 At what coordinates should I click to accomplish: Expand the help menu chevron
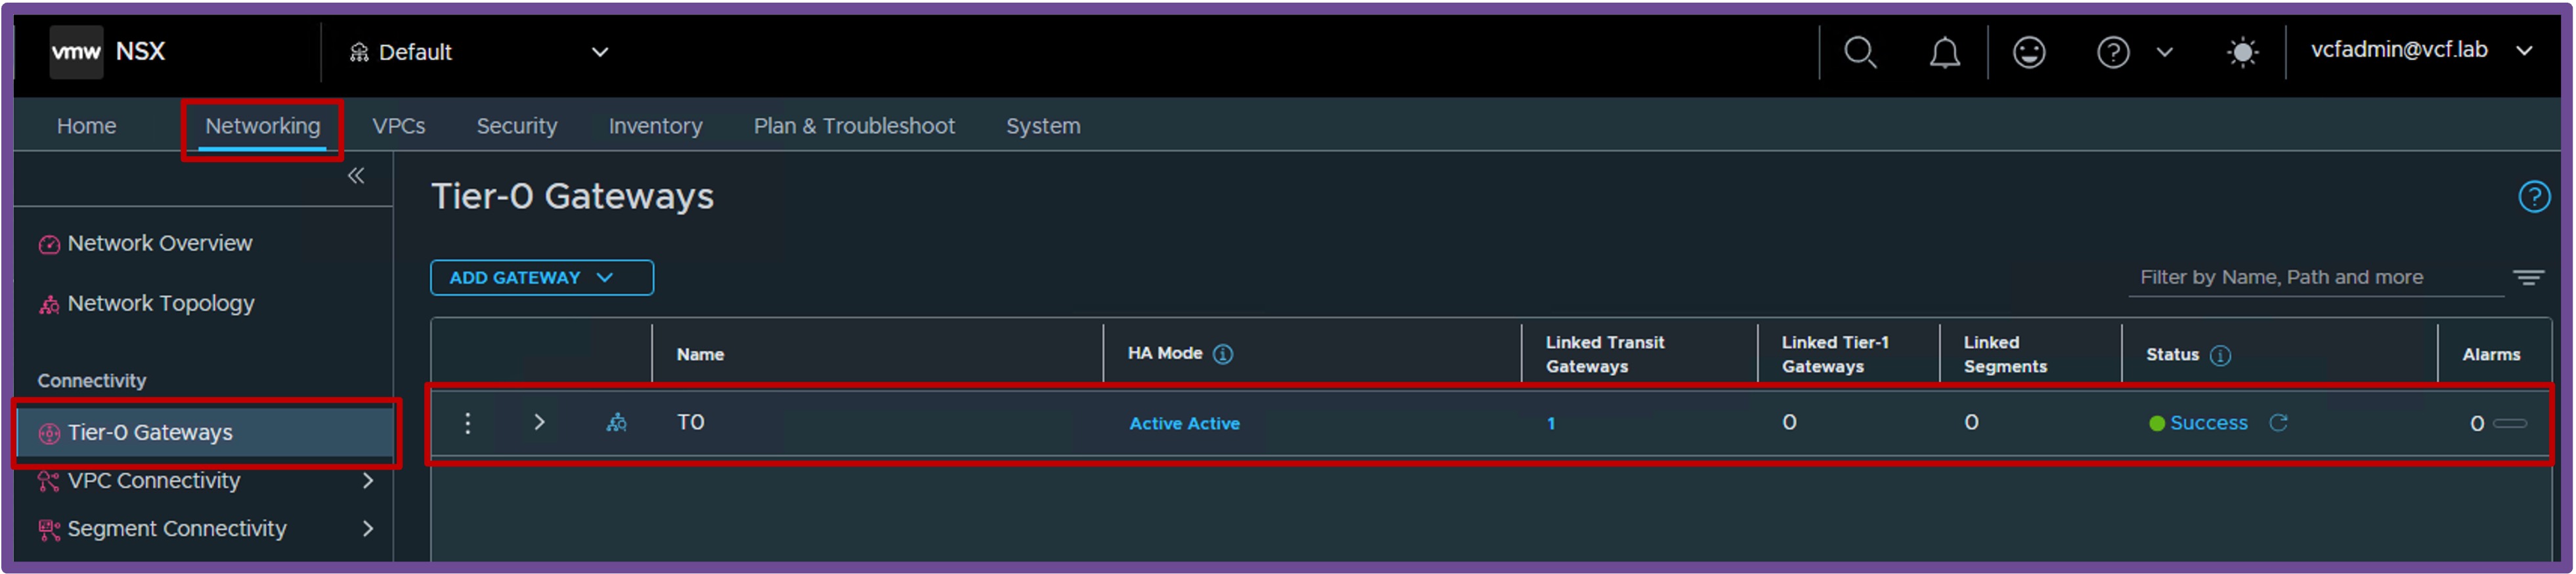(x=2165, y=52)
